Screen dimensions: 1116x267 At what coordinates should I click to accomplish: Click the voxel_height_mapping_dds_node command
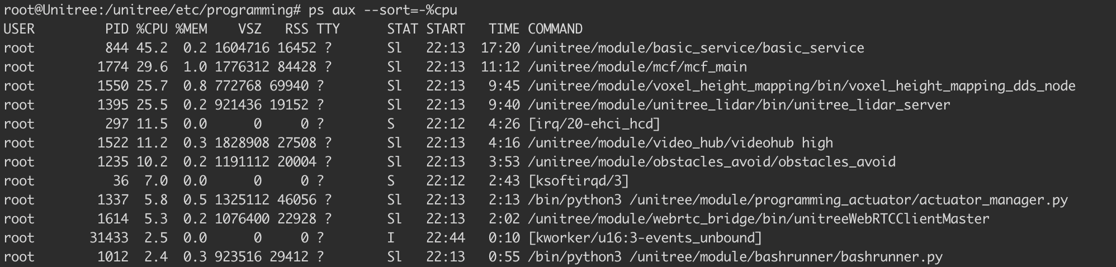[802, 86]
